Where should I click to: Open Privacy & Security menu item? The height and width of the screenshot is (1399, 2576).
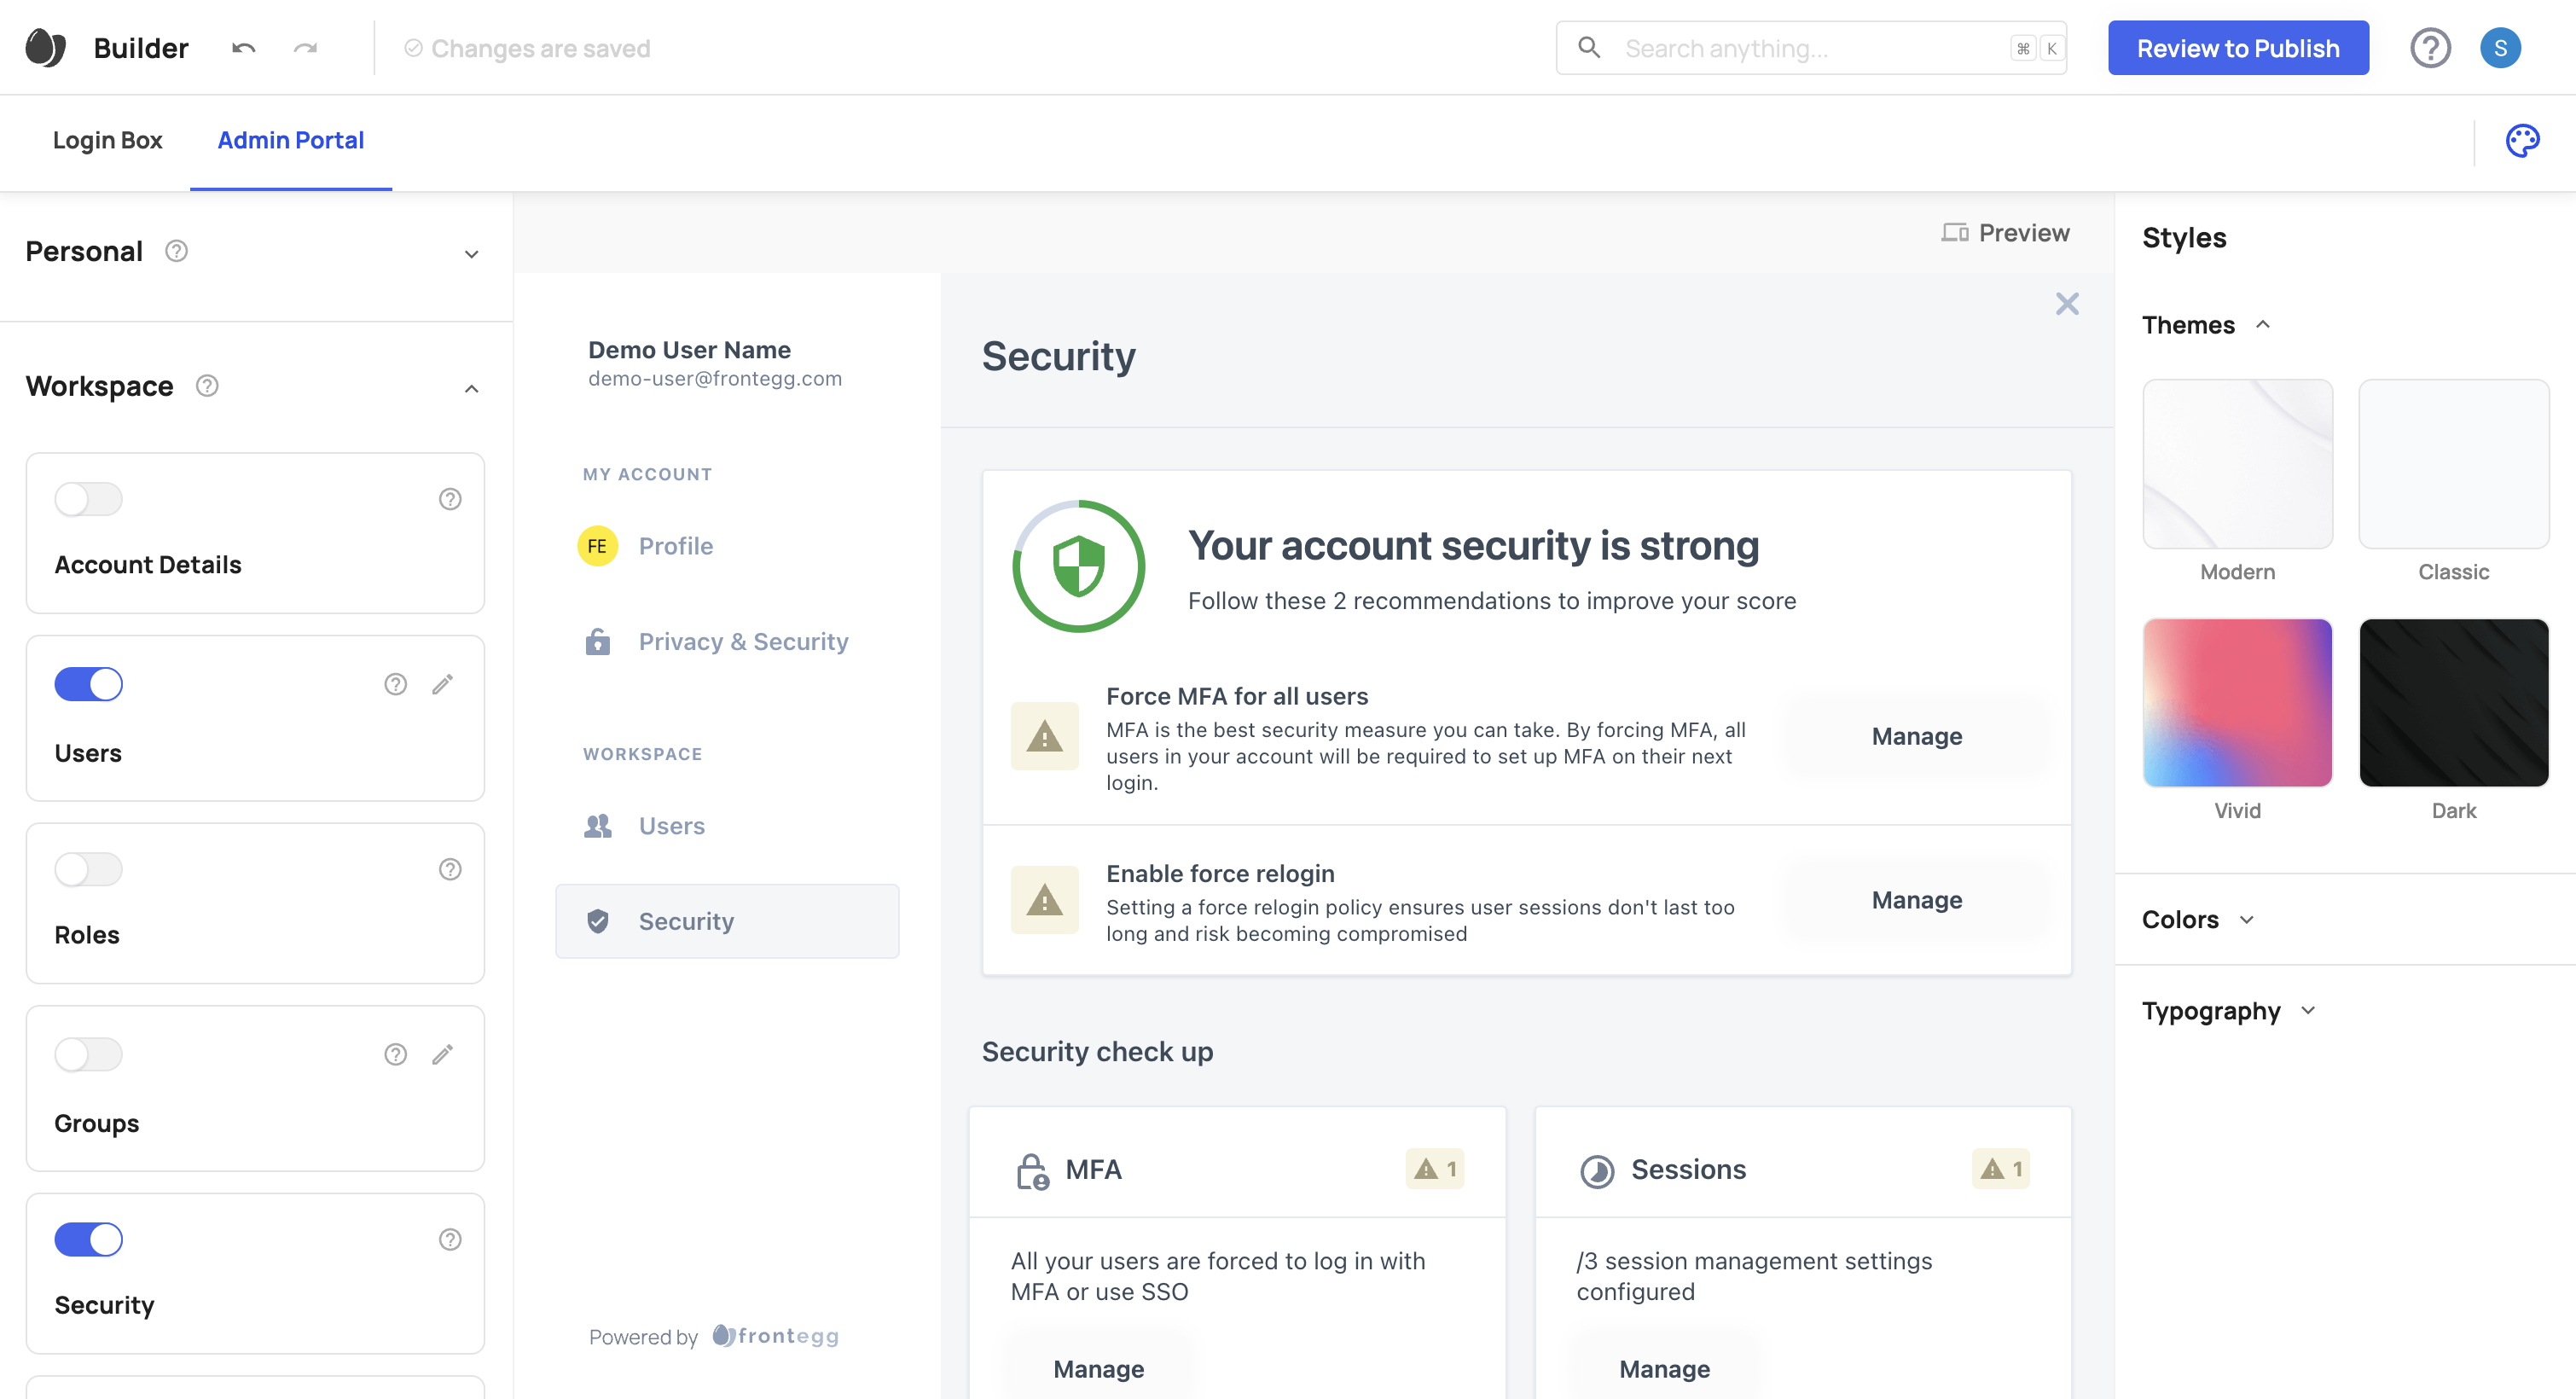click(743, 641)
